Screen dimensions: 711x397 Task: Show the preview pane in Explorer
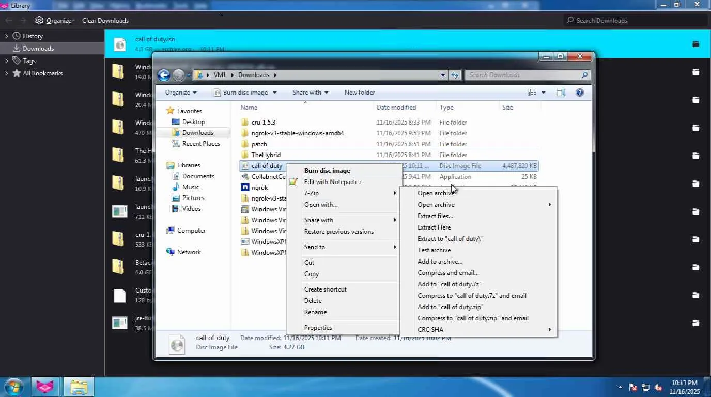[x=561, y=93]
